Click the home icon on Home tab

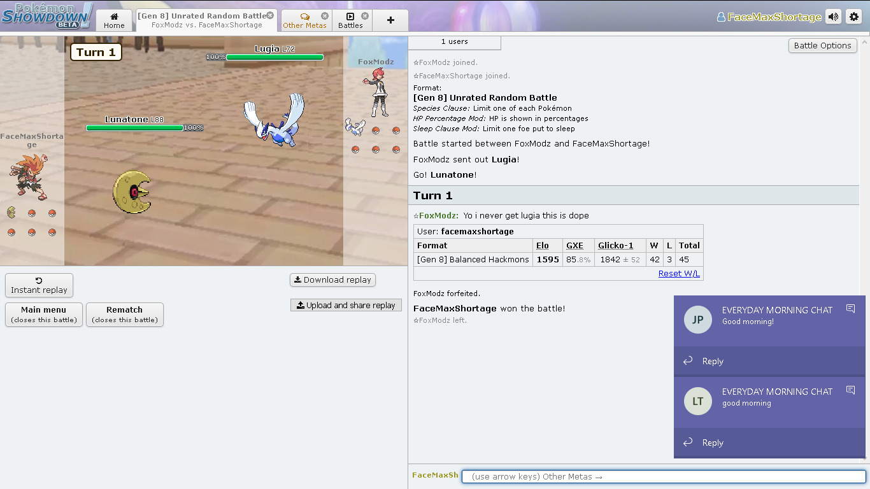pyautogui.click(x=115, y=17)
